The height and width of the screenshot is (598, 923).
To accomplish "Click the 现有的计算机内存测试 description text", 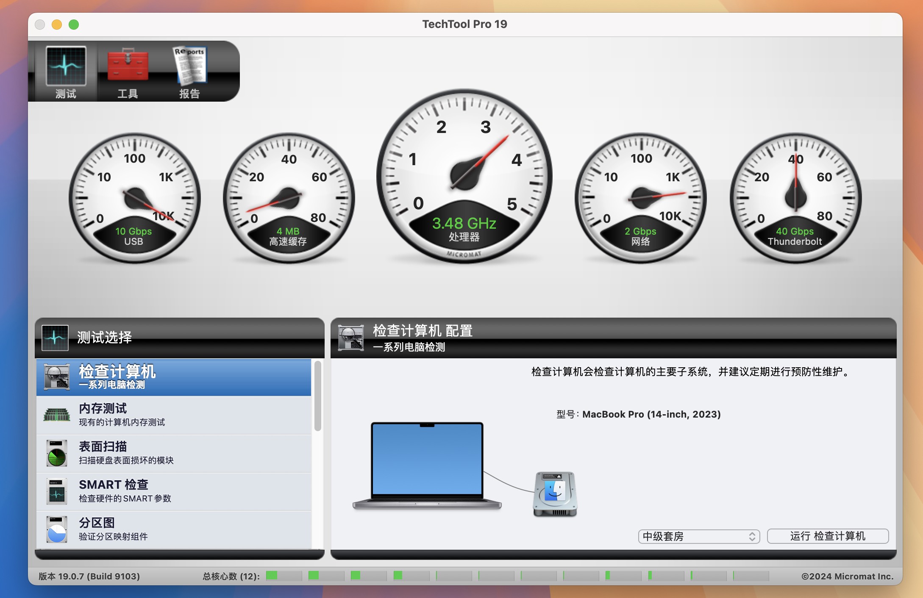I will pyautogui.click(x=122, y=422).
